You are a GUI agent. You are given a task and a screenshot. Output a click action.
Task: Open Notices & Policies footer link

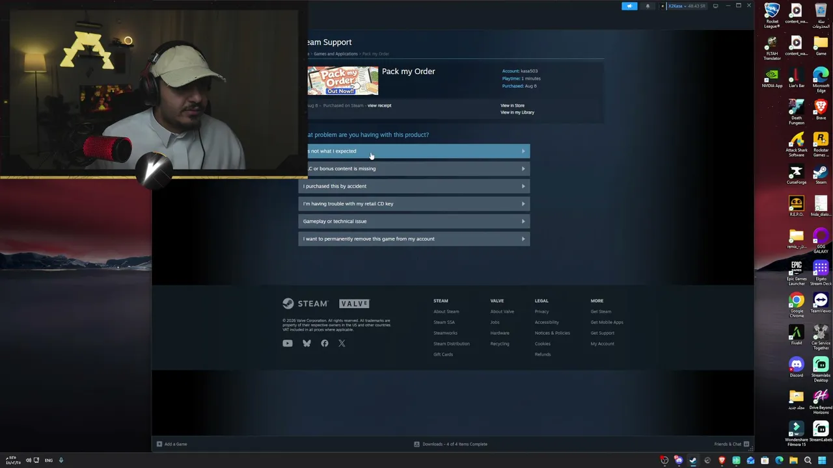point(553,333)
